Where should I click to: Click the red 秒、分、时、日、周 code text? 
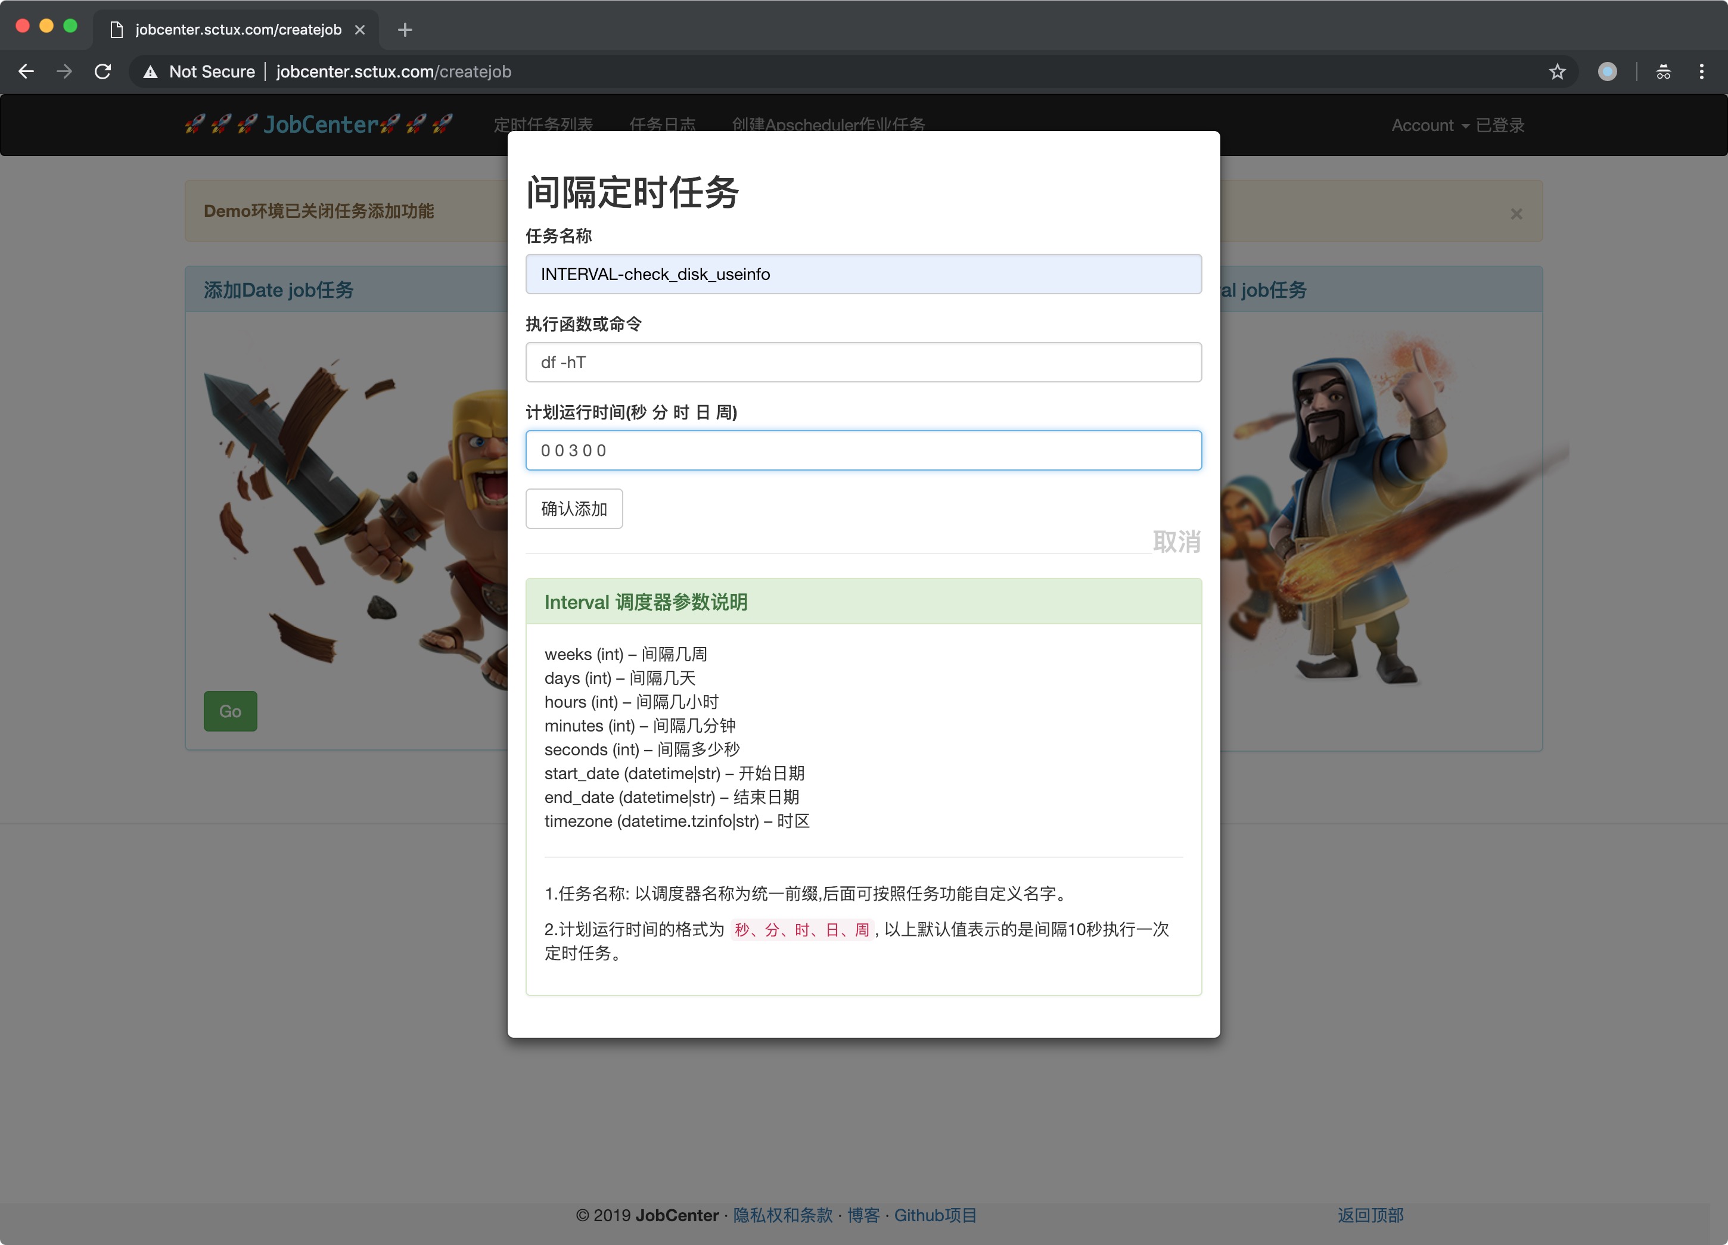coord(801,930)
